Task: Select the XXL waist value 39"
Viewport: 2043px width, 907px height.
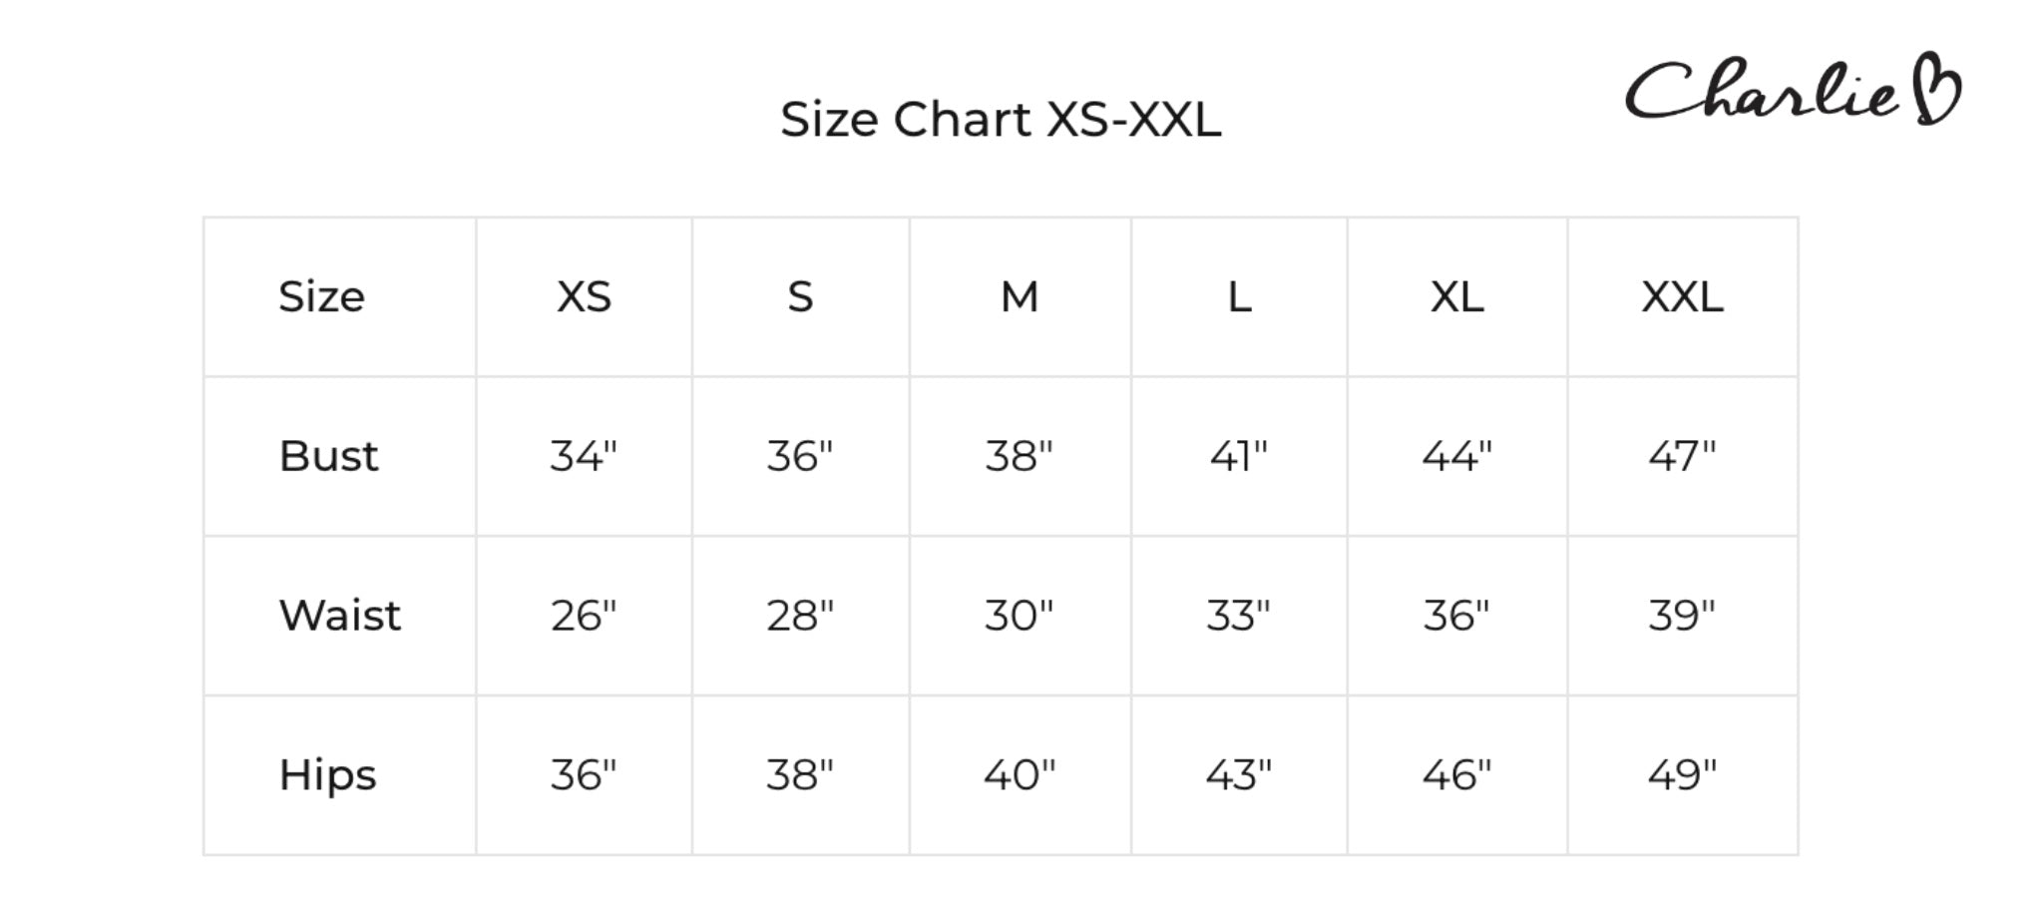Action: (1682, 616)
